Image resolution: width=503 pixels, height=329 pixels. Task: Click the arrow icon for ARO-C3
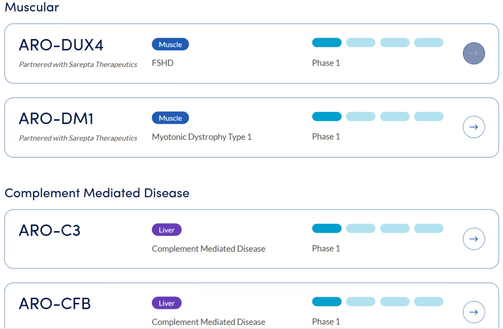point(474,239)
